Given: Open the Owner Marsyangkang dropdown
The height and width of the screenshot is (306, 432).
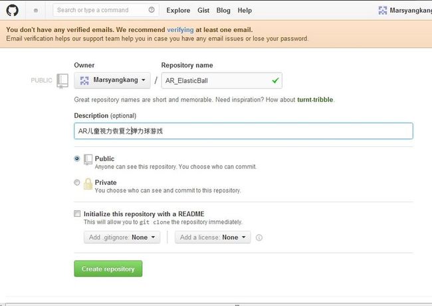Looking at the screenshot, I should [x=112, y=80].
